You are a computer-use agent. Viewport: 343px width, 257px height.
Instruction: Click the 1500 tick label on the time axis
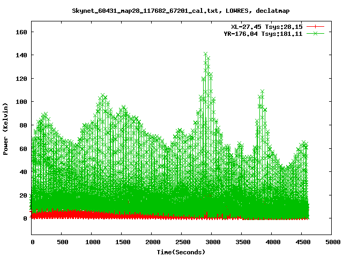[x=122, y=242]
